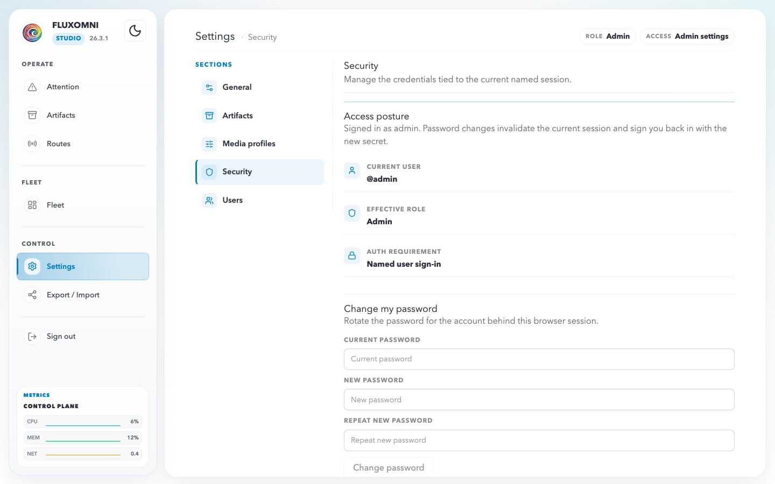Viewport: 775px width, 484px height.
Task: Click the Security shield icon in Sections
Action: coord(209,172)
